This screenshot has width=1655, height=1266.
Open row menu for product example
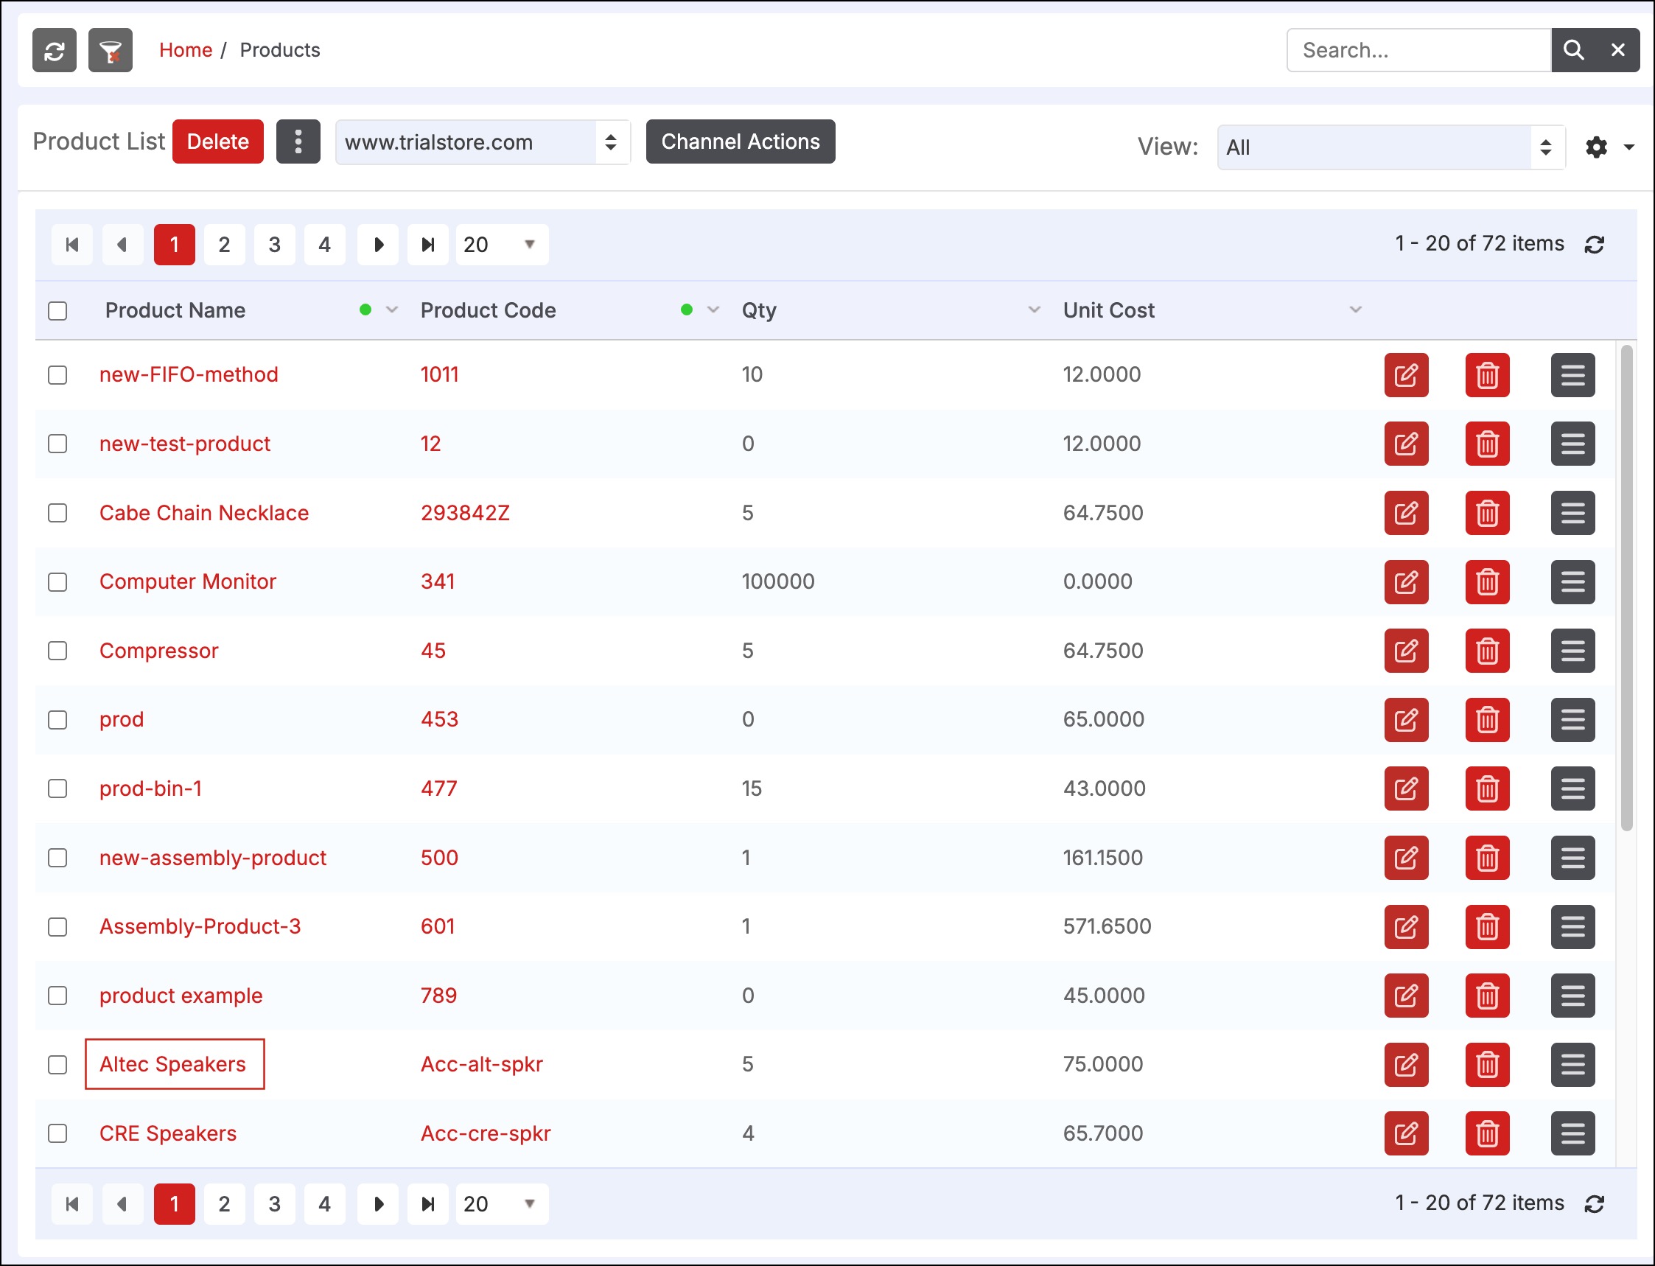coord(1573,996)
